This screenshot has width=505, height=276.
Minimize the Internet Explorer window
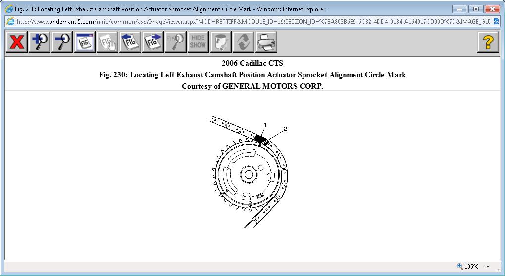coord(459,9)
